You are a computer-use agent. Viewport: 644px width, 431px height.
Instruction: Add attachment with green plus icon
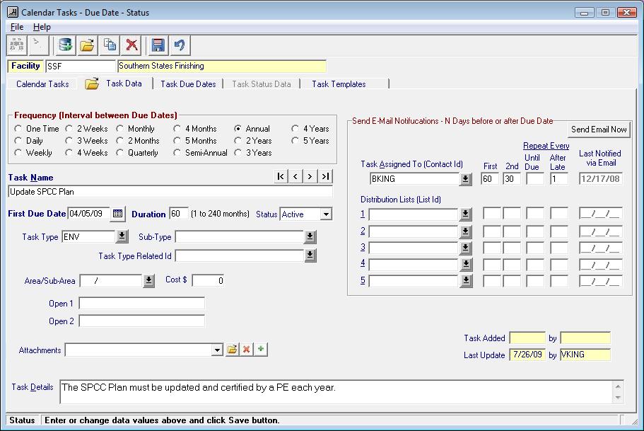[x=261, y=350]
